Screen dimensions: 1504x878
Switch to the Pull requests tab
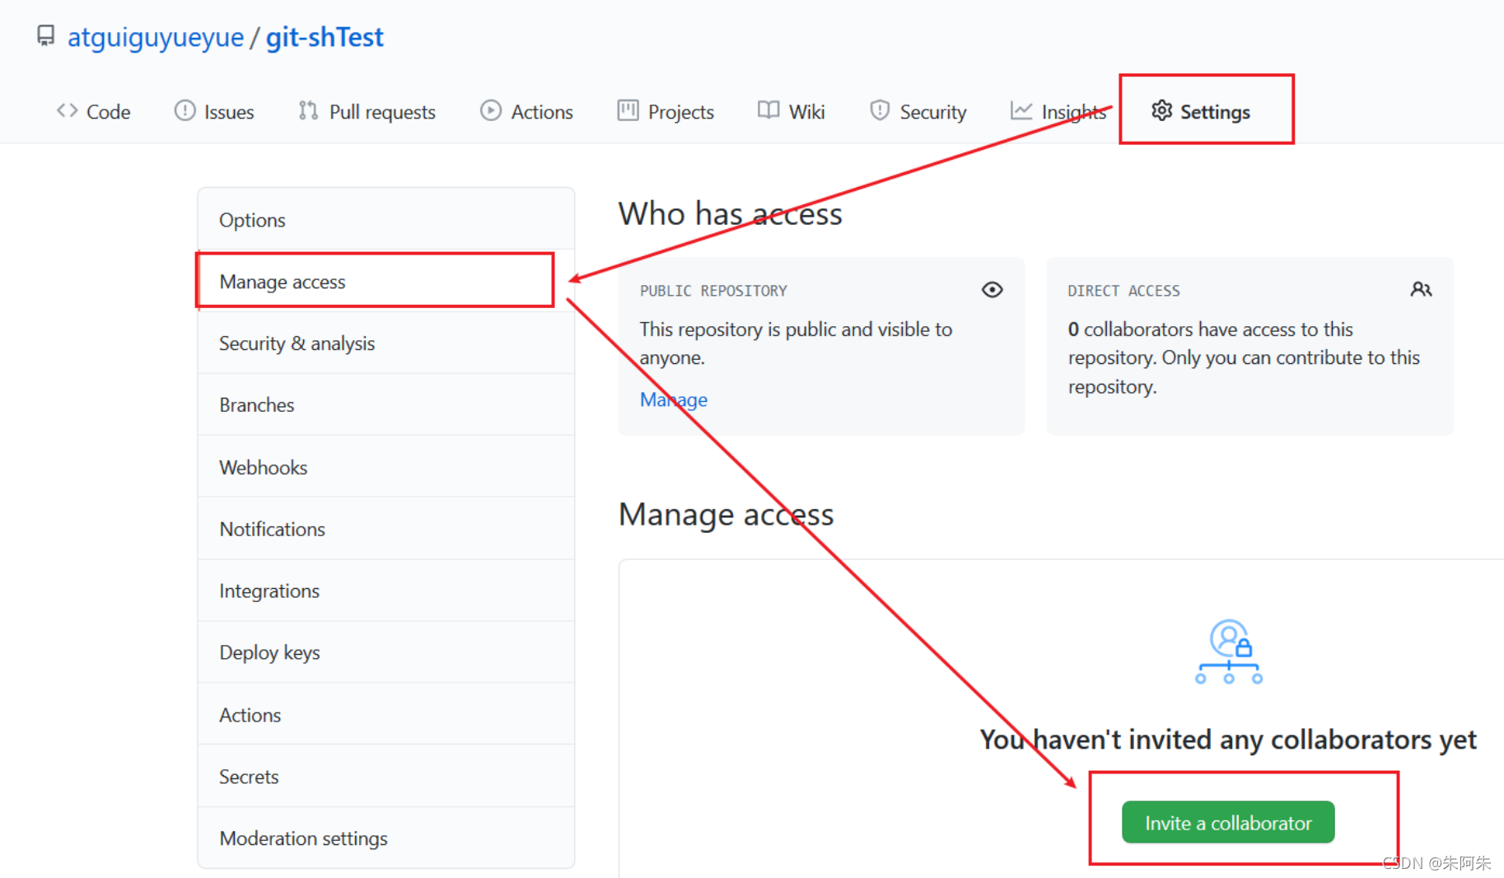[367, 111]
